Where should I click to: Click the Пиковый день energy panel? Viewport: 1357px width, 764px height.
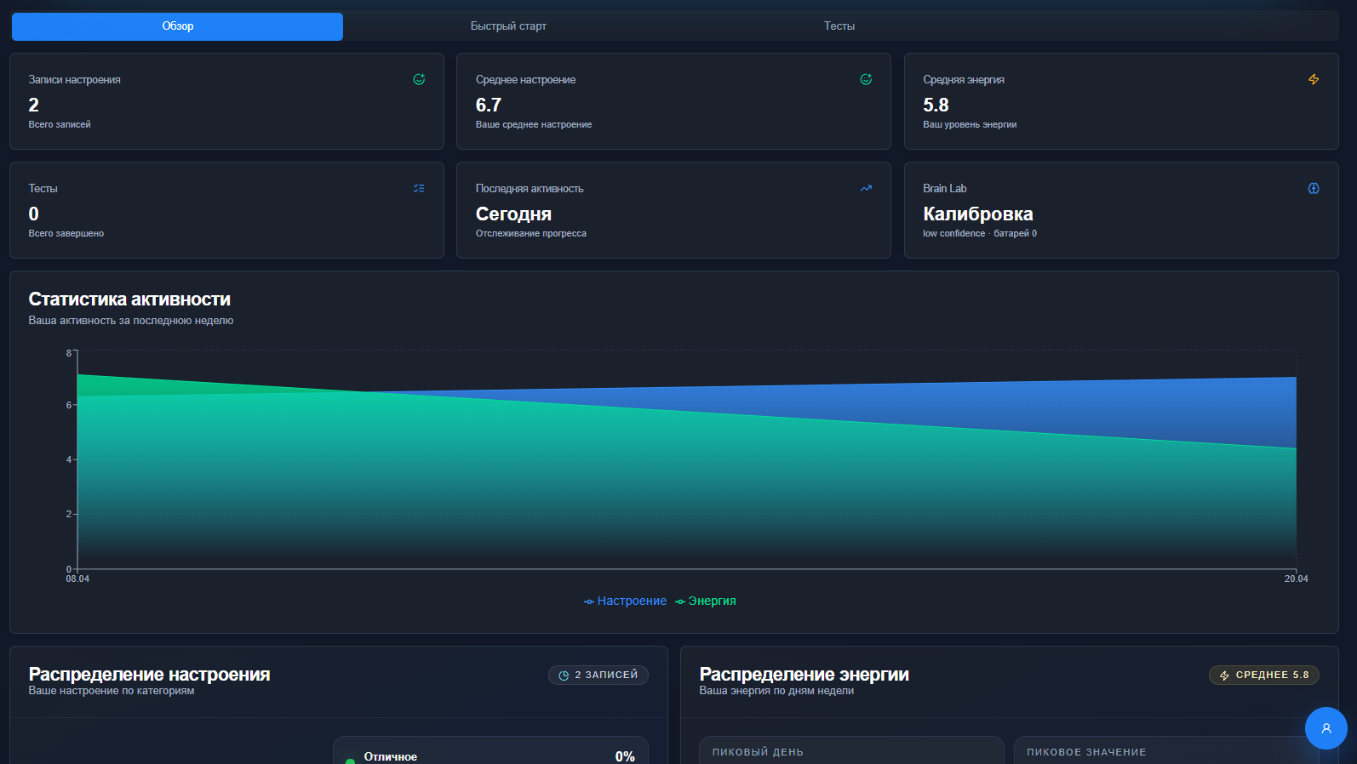[x=851, y=751]
